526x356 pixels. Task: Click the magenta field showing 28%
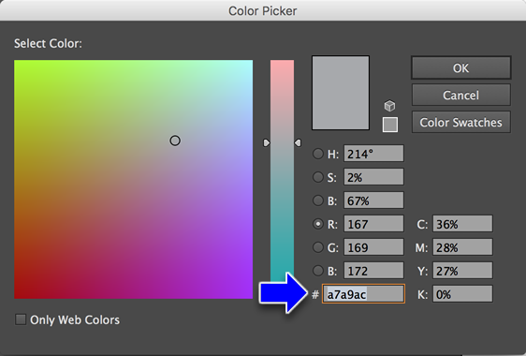[x=462, y=247]
